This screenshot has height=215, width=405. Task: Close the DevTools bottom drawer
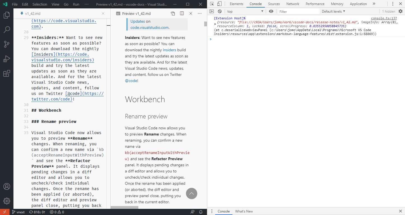[401, 211]
